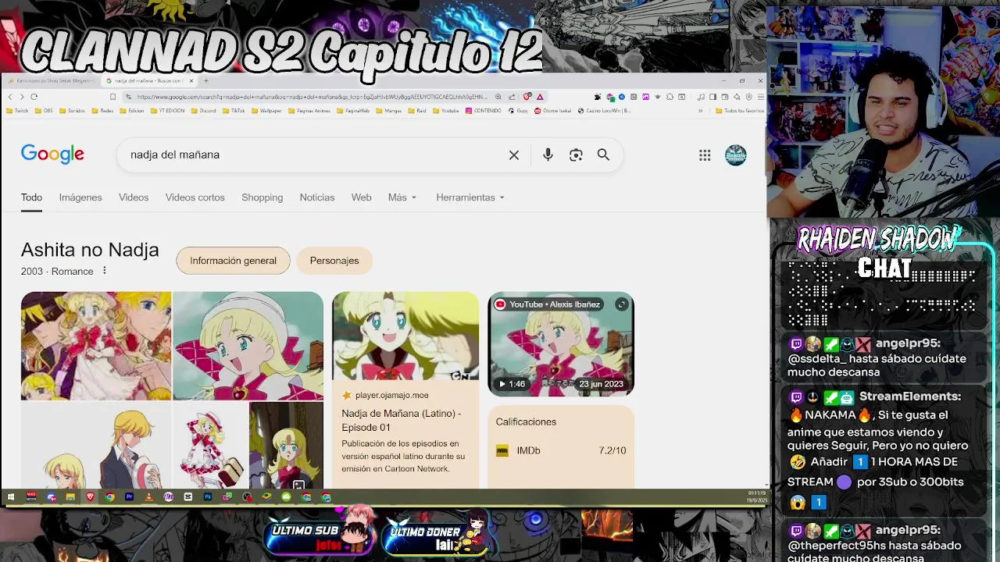The width and height of the screenshot is (1000, 562).
Task: Click the Calificaciones heading
Action: (x=526, y=421)
